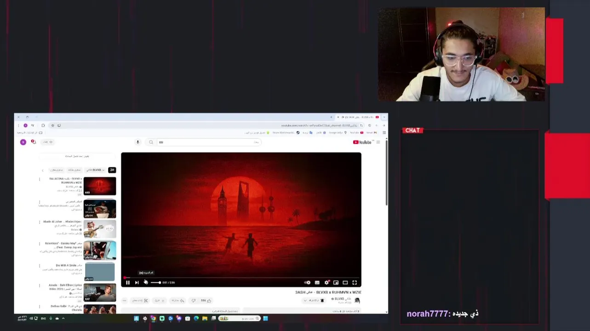Share the video button
The height and width of the screenshot is (331, 590).
(177, 301)
